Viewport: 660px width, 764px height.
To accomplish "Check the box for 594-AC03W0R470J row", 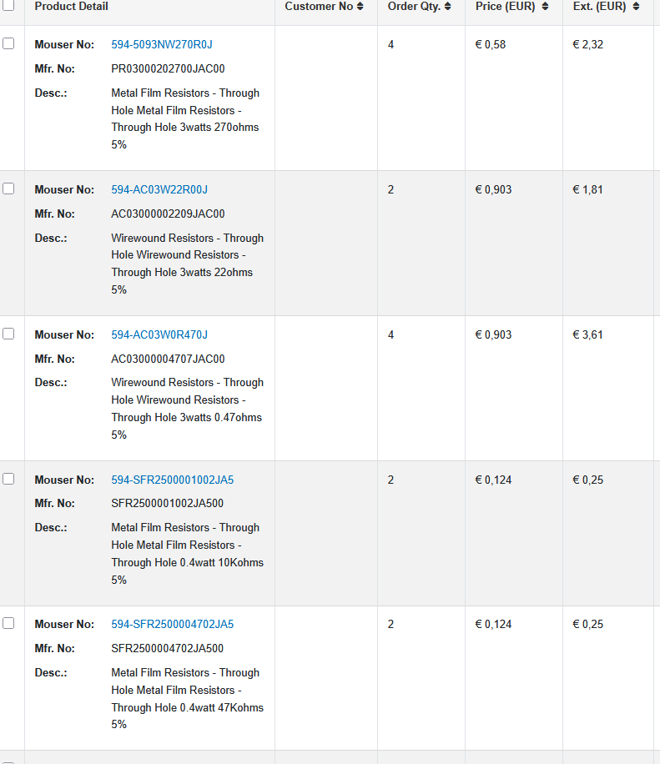I will coord(8,334).
